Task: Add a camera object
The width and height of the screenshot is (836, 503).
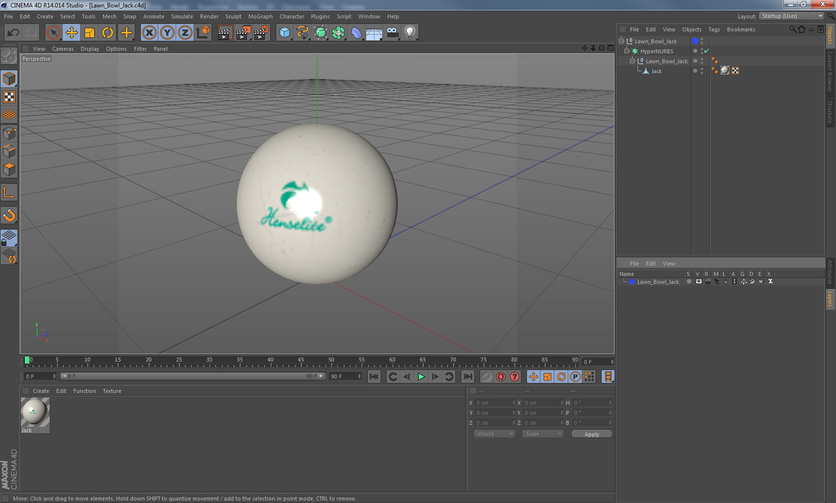Action: (392, 33)
